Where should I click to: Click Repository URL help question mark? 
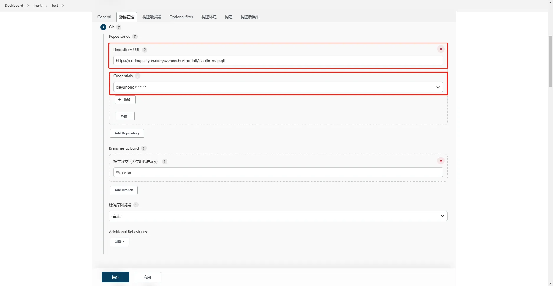(145, 50)
